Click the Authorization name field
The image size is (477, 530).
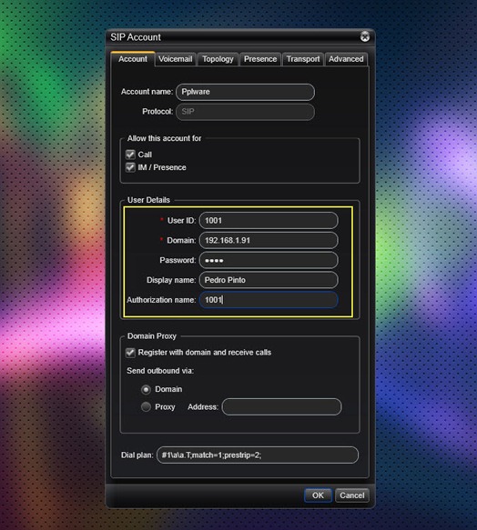pyautogui.click(x=269, y=300)
